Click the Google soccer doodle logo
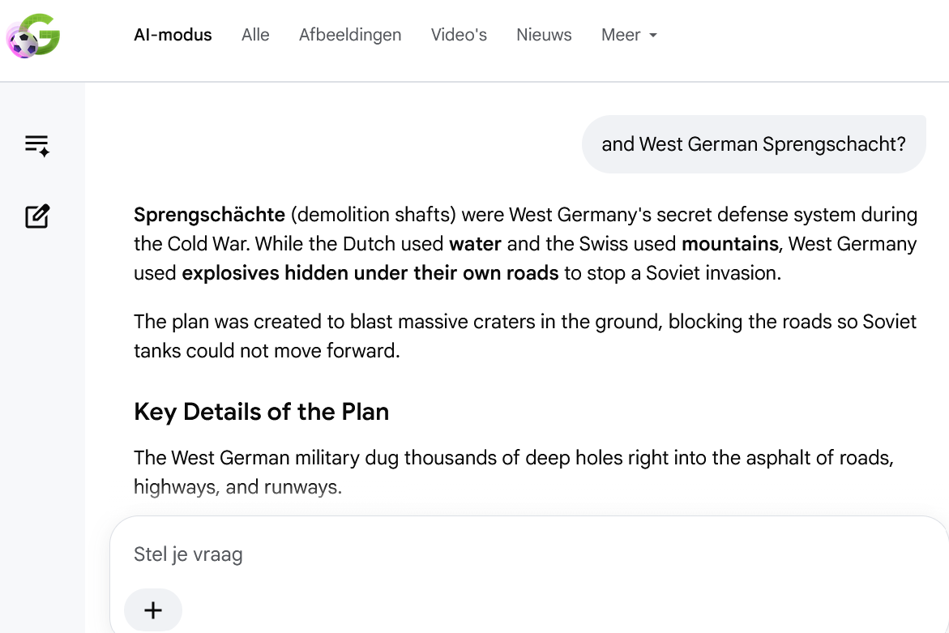The image size is (949, 633). (x=33, y=36)
